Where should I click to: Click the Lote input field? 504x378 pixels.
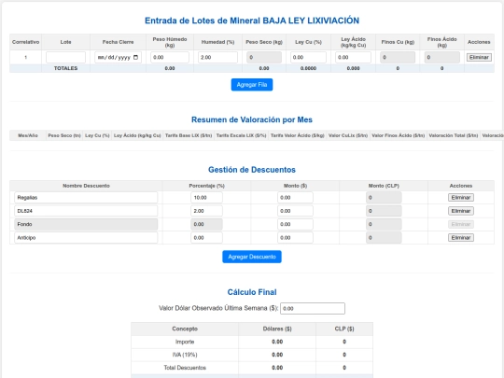(66, 57)
